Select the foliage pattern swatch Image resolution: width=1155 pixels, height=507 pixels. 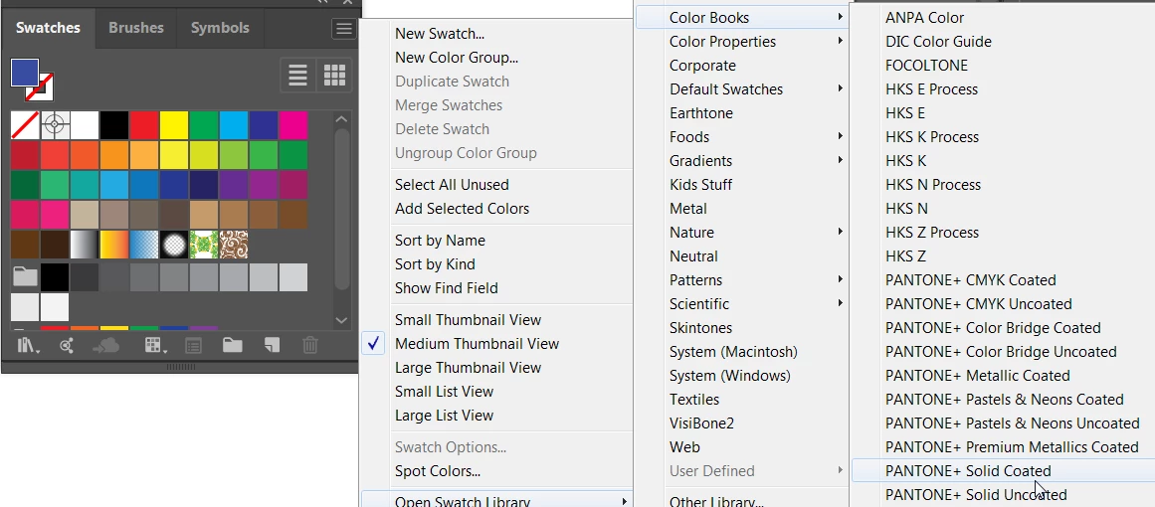click(x=204, y=245)
